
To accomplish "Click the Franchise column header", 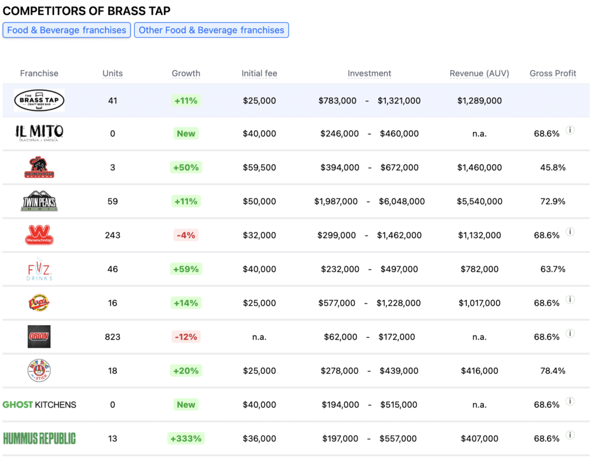I will [x=39, y=73].
